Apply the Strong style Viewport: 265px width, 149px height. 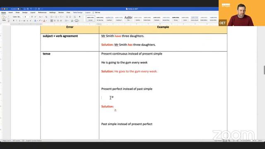point(176,18)
